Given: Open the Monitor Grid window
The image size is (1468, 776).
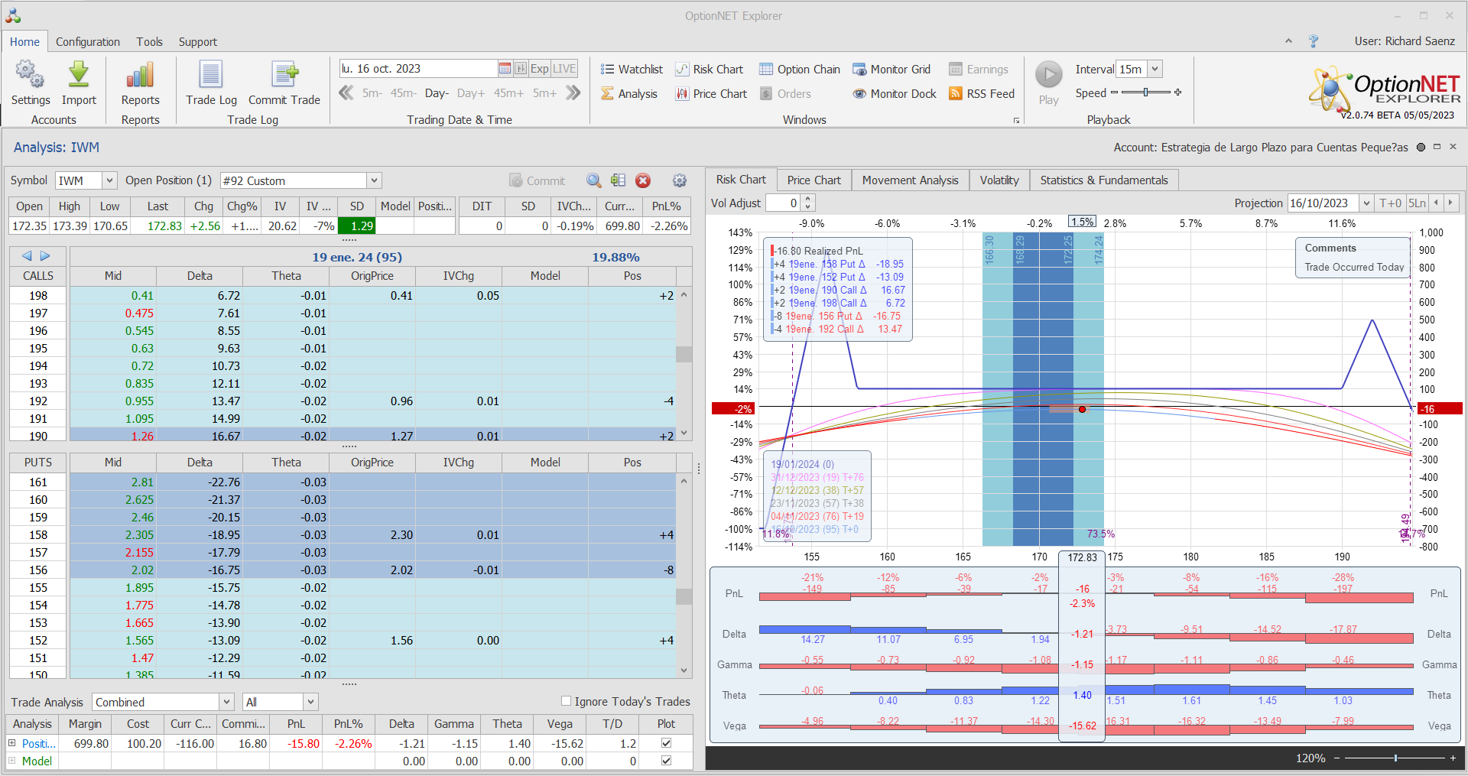Looking at the screenshot, I should point(892,70).
